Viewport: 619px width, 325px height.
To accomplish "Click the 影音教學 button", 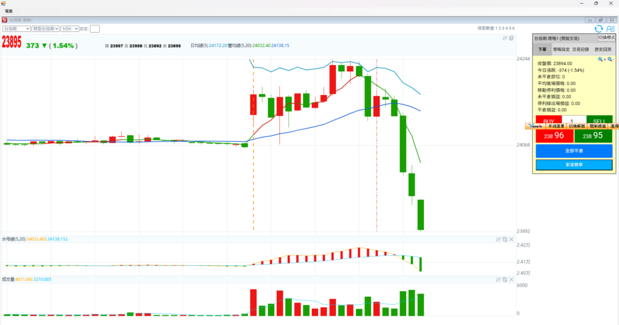I will point(574,164).
